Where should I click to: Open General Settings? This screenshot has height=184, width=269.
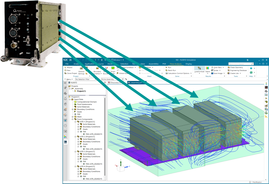(x=81, y=71)
